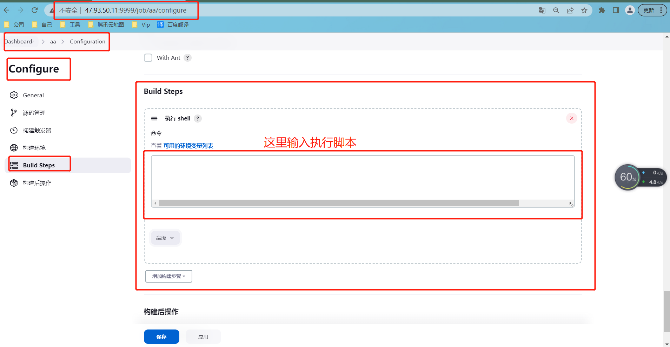Click the left arrow of the command scrollbar
The width and height of the screenshot is (670, 347).
coord(155,203)
